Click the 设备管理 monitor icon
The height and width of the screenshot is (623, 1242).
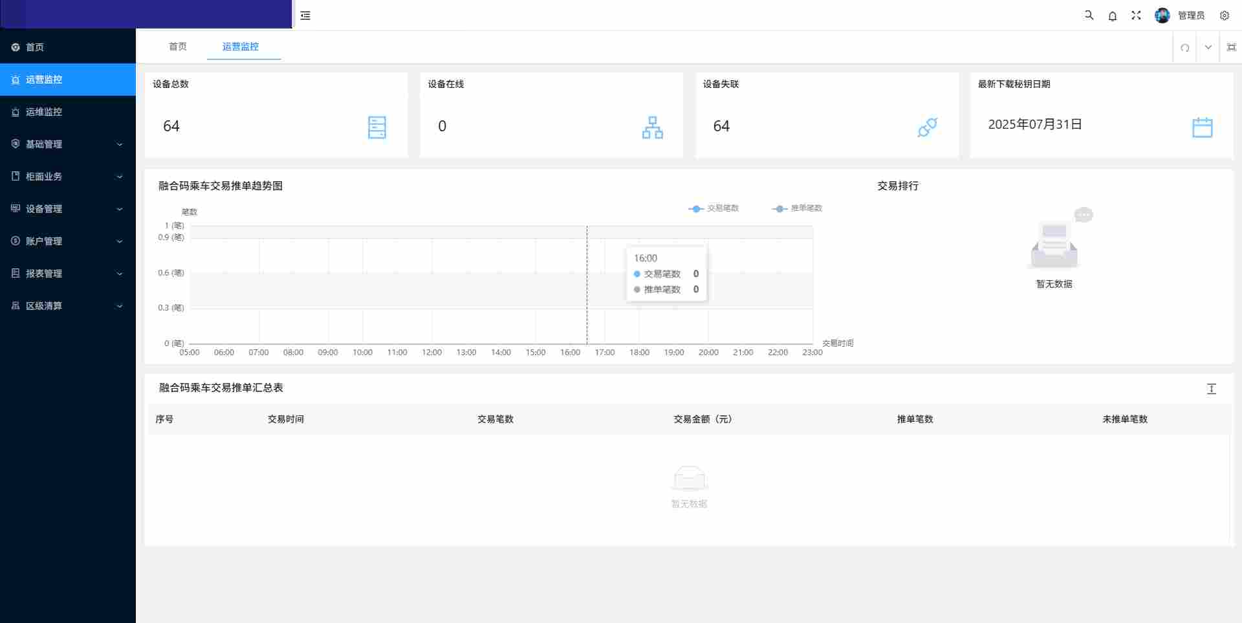(16, 208)
